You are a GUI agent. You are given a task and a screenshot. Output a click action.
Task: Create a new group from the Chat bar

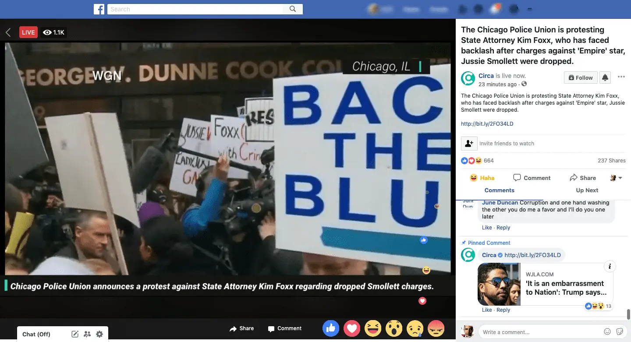point(87,334)
